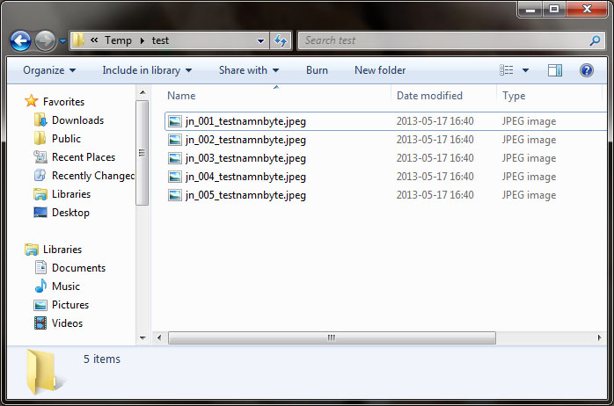The image size is (614, 406).
Task: Click the Desktop monitor icon
Action: [x=40, y=213]
